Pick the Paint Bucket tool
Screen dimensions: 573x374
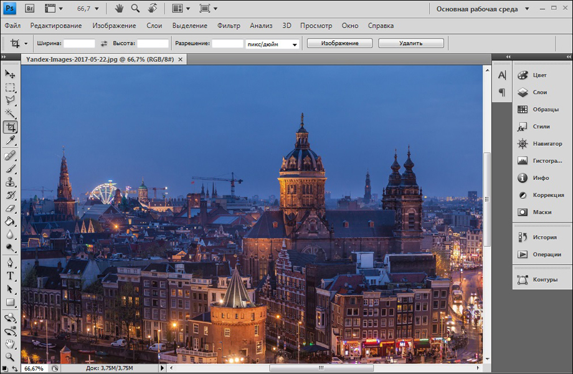coord(10,221)
